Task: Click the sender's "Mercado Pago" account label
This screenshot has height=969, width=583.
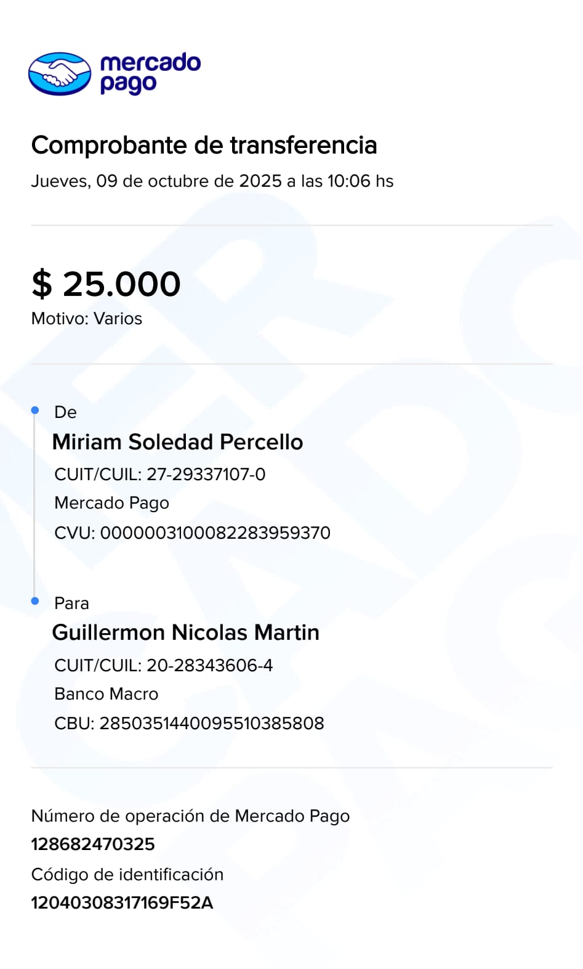Action: click(x=111, y=503)
